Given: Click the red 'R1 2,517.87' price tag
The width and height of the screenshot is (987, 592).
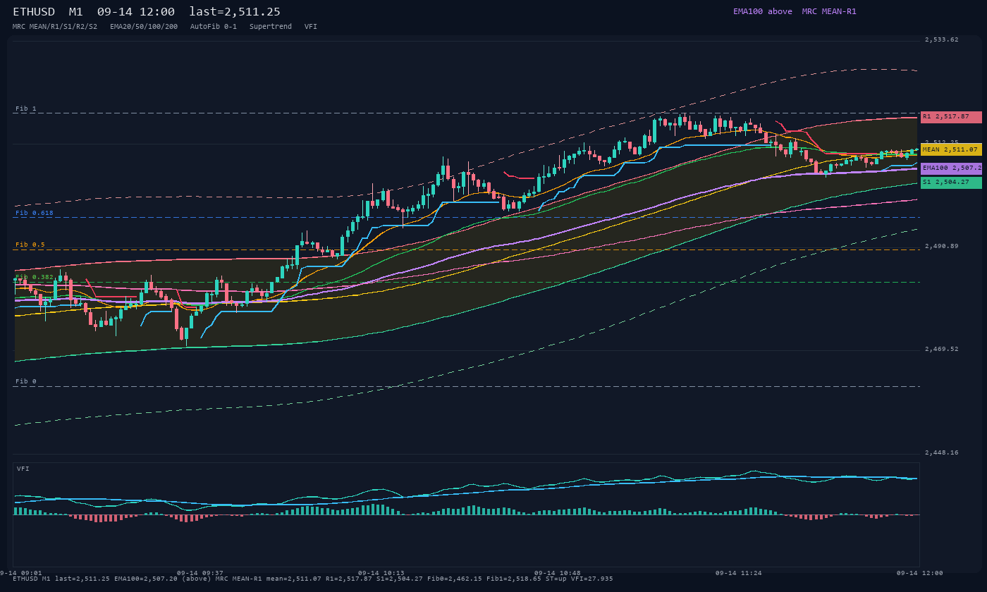Looking at the screenshot, I should pyautogui.click(x=951, y=117).
